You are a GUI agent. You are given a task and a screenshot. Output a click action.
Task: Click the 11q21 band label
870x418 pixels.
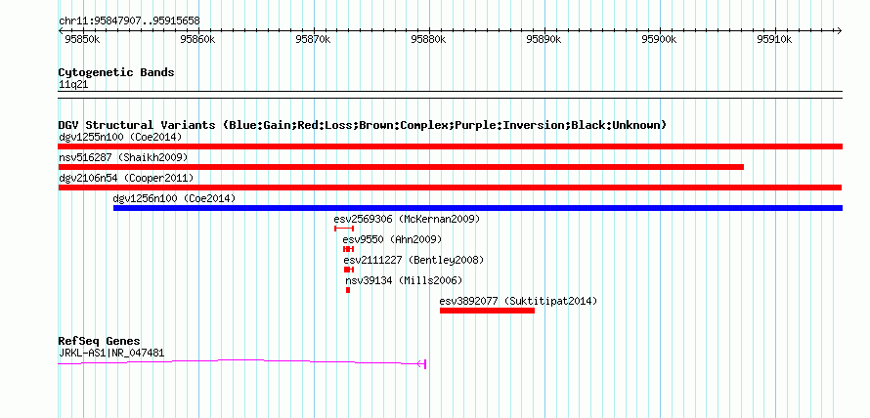(73, 85)
